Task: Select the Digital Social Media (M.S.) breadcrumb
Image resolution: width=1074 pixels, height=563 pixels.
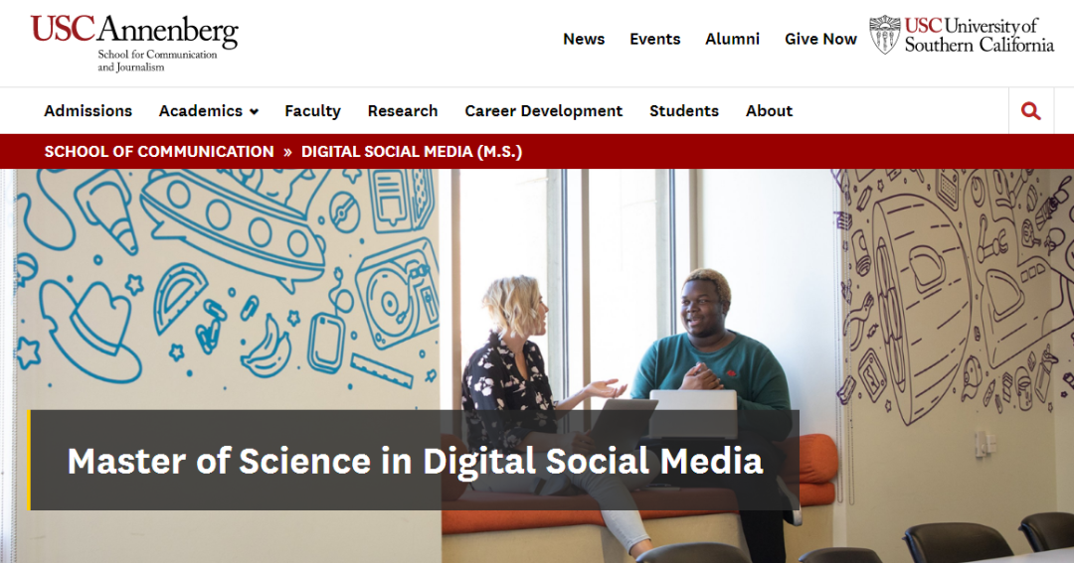Action: (412, 152)
